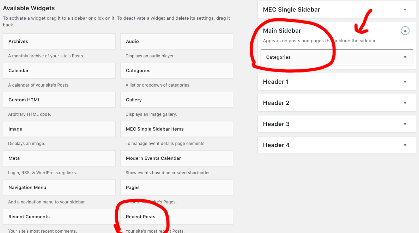
Task: Select the Archives widget
Action: pyautogui.click(x=59, y=42)
